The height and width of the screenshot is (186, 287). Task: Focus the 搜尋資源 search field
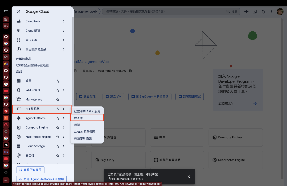coord(165,11)
